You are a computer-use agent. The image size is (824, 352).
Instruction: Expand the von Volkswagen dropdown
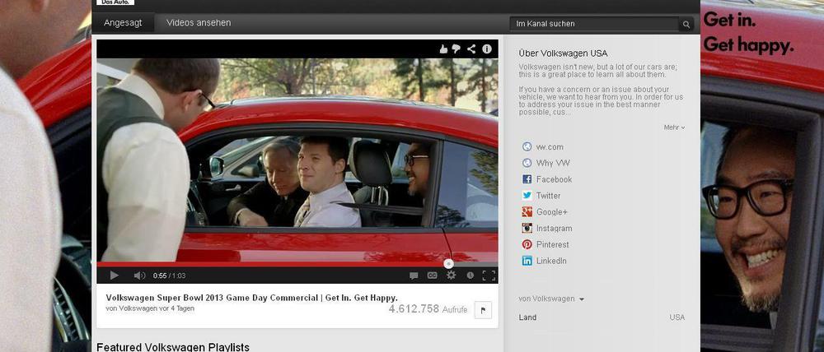point(551,299)
